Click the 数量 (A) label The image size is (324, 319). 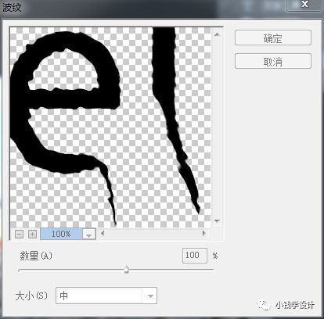(x=36, y=256)
